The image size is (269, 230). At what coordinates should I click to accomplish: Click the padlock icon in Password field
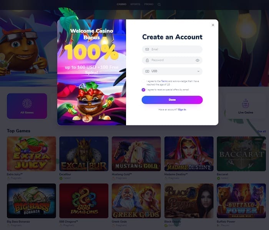[147, 60]
